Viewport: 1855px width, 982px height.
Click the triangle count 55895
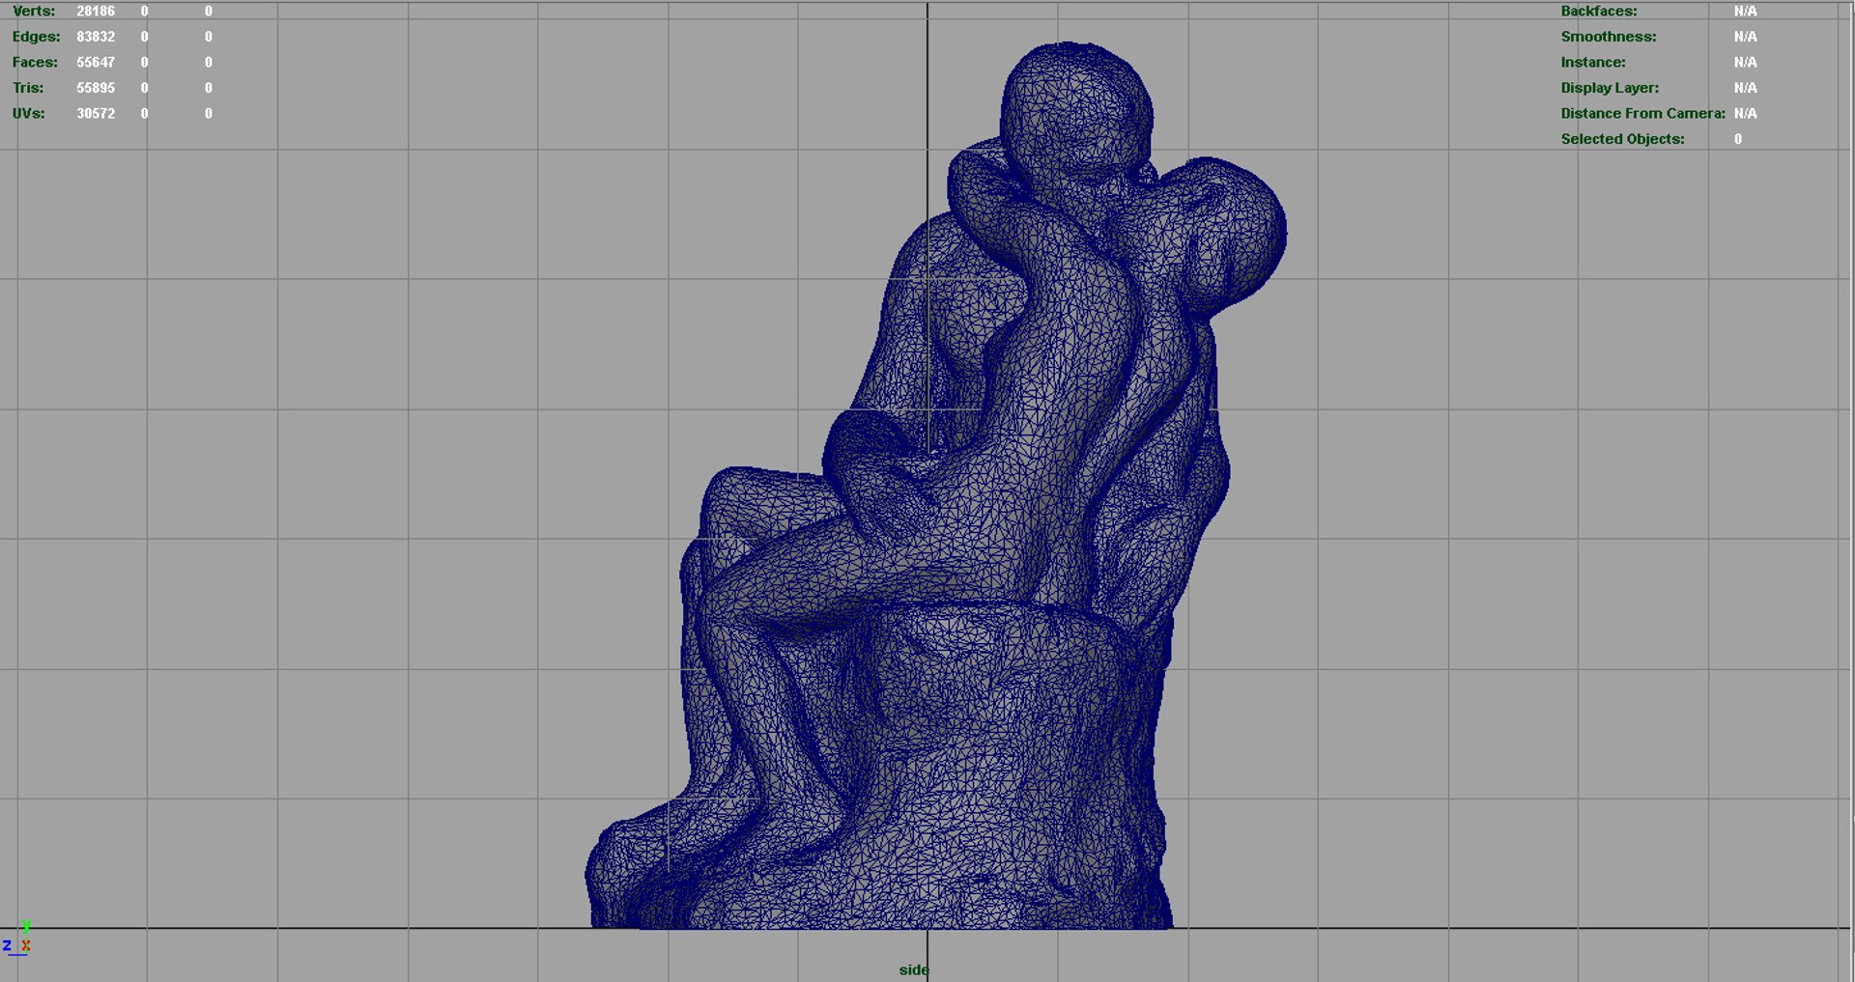96,88
